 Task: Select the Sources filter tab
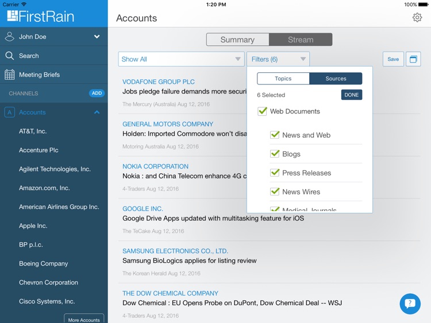point(336,79)
